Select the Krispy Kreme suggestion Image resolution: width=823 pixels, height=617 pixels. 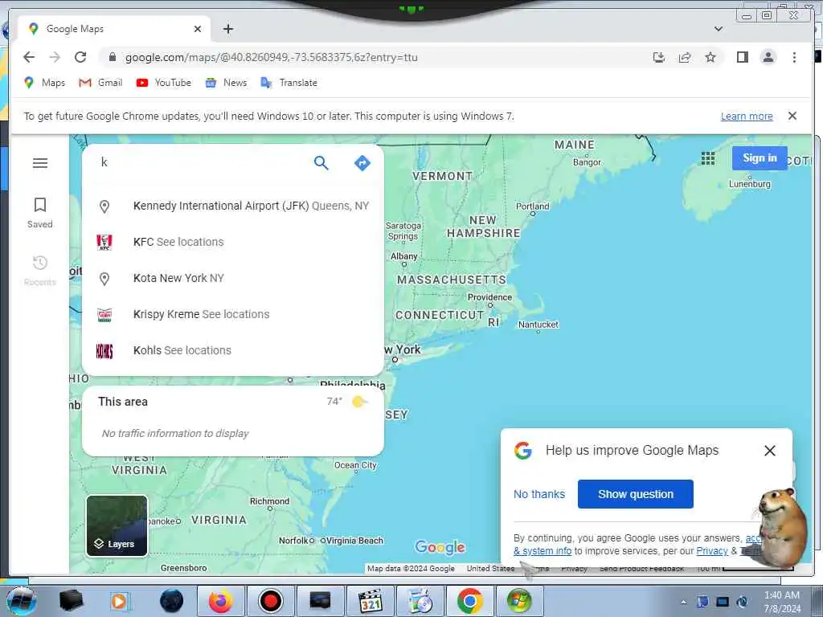233,314
